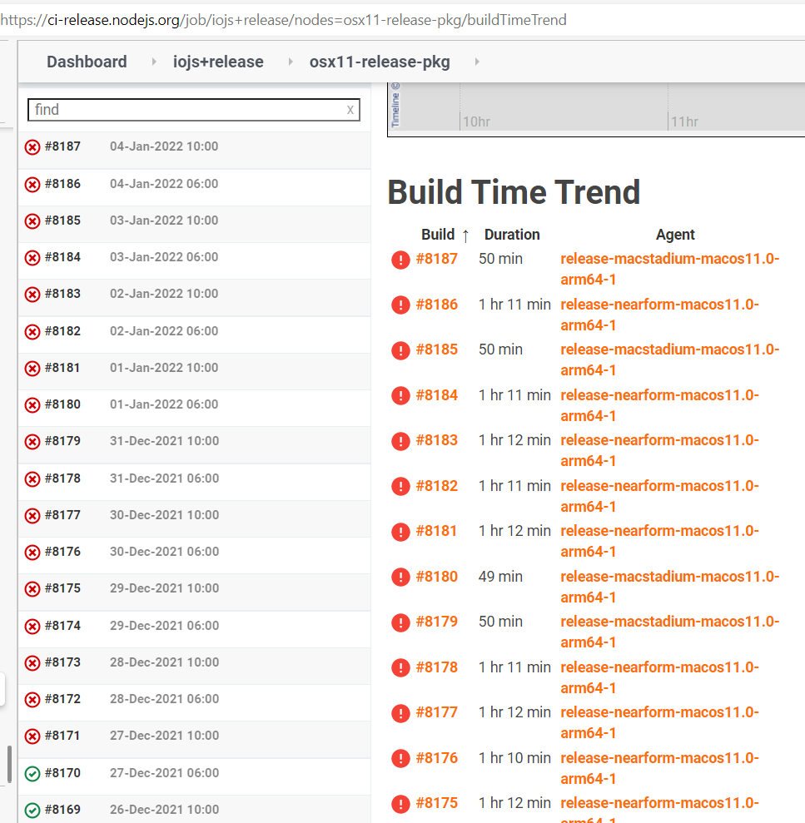Click failed status icon for build #8175 in history
This screenshot has height=823, width=805.
(x=32, y=589)
